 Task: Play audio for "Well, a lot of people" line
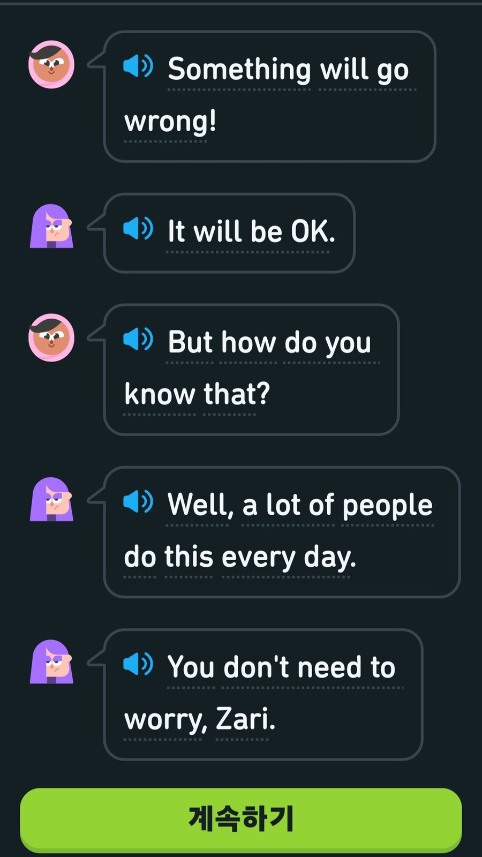[138, 502]
